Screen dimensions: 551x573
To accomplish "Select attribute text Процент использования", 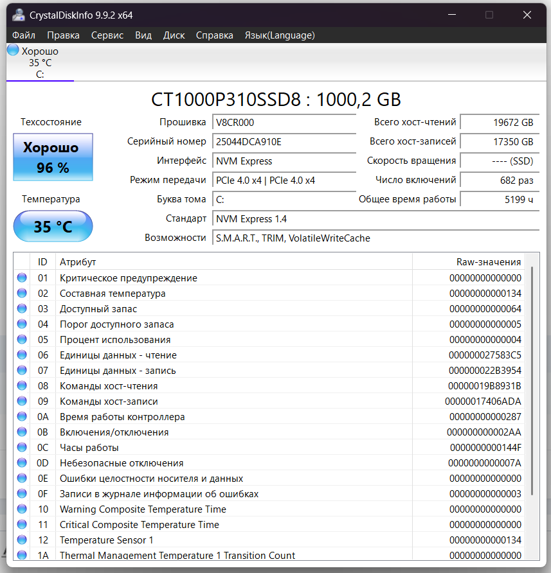I will click(115, 340).
